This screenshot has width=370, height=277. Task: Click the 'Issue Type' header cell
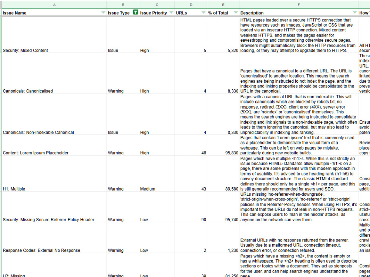[123, 13]
